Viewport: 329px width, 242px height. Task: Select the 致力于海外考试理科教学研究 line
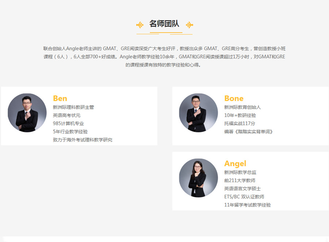pyautogui.click(x=83, y=140)
